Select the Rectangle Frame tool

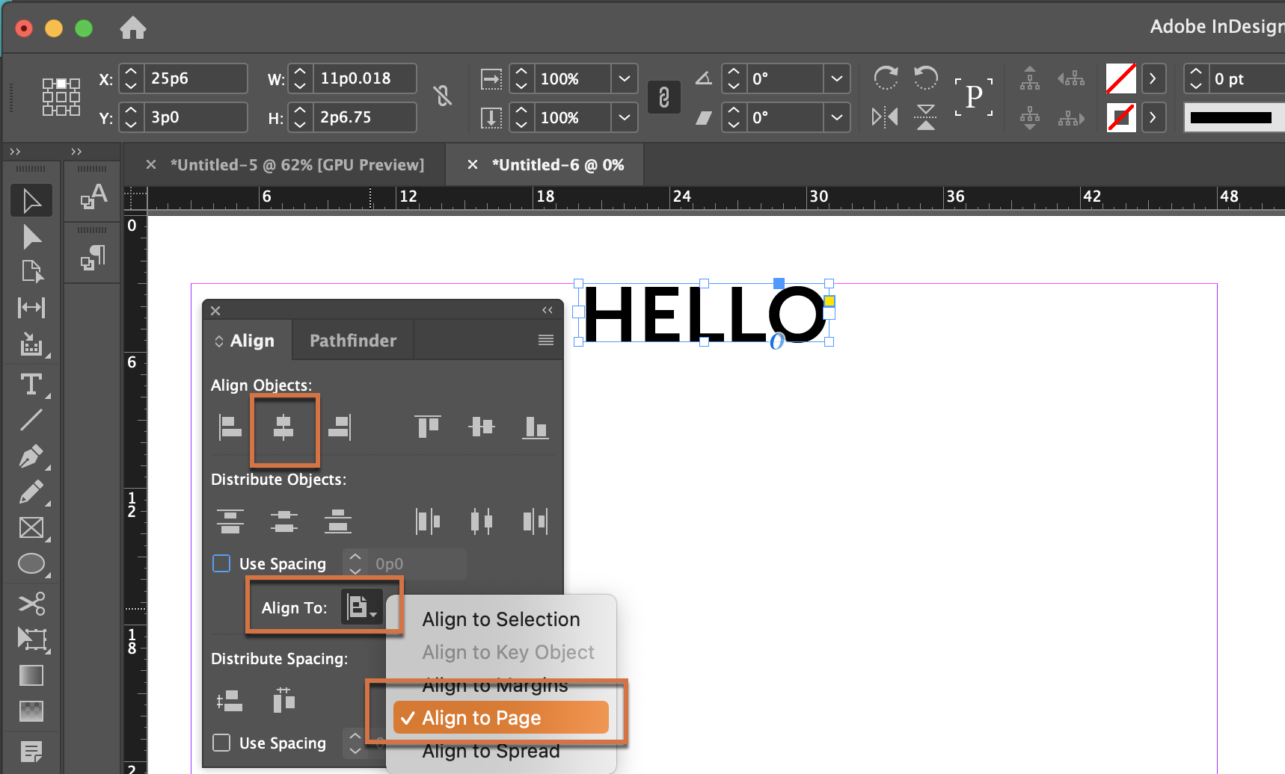tap(31, 528)
